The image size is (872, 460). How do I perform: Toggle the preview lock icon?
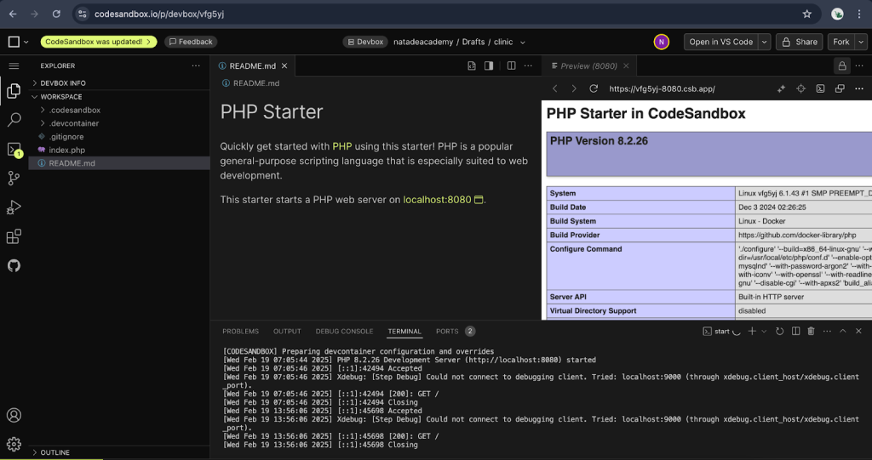(x=842, y=66)
